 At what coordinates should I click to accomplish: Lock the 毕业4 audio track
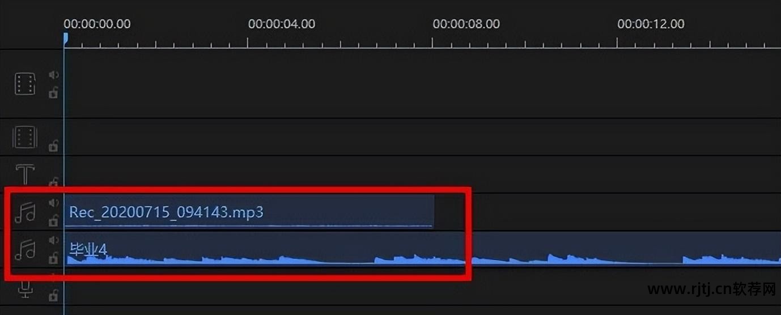(53, 258)
